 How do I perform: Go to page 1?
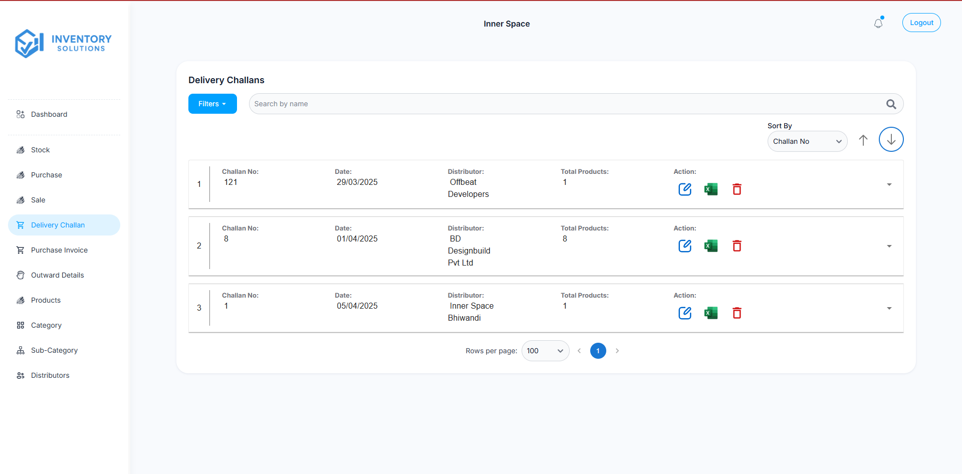(x=598, y=351)
